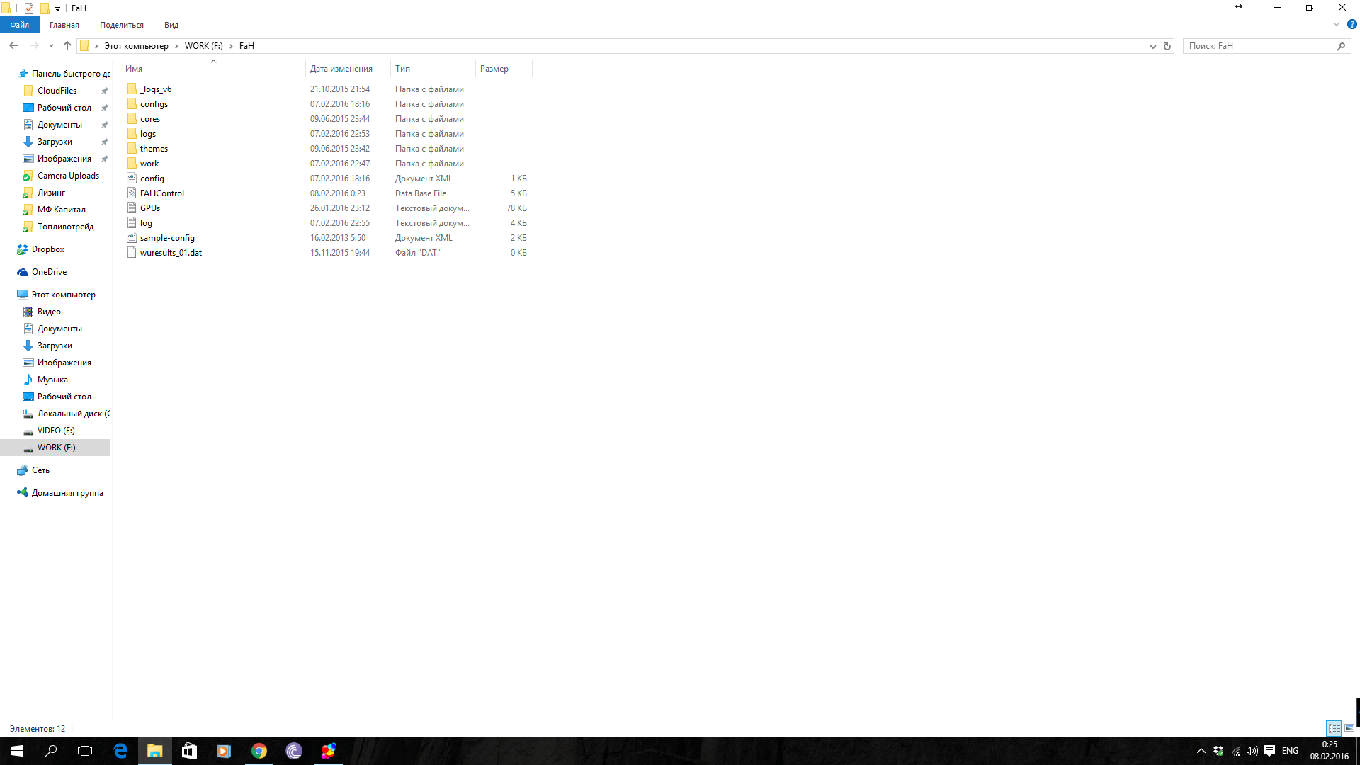Switch to the Вид ribbon tab
The image size is (1360, 765).
171,25
